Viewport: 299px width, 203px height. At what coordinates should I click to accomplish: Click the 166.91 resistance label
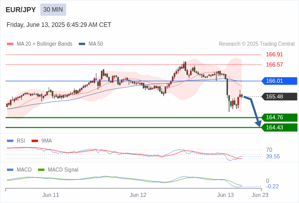[274, 54]
